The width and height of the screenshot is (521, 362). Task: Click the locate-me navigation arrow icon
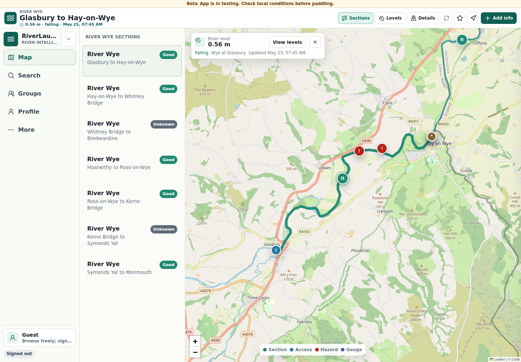click(x=473, y=18)
